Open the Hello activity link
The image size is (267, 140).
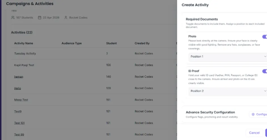(x=18, y=88)
